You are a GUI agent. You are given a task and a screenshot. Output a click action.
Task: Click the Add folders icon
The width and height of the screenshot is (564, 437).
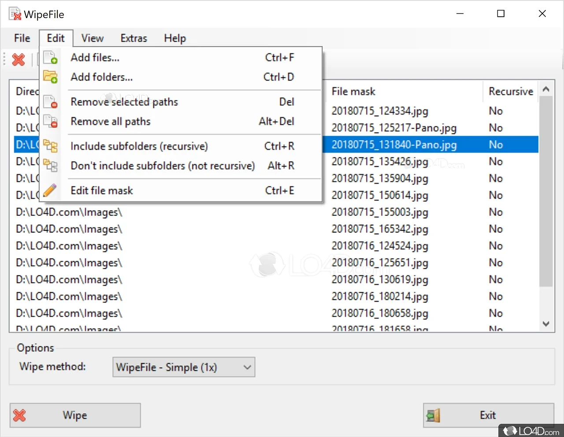(x=50, y=77)
